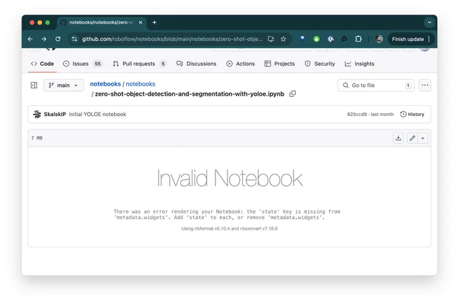Open the notebooks repository root link
The image size is (459, 304).
coord(105,84)
